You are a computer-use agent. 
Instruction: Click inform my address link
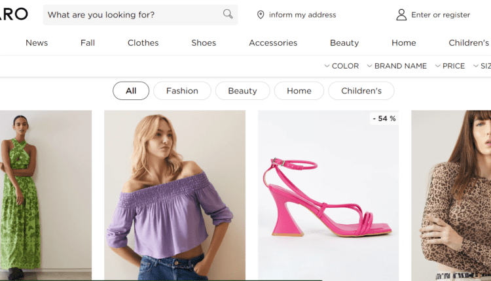pos(302,15)
